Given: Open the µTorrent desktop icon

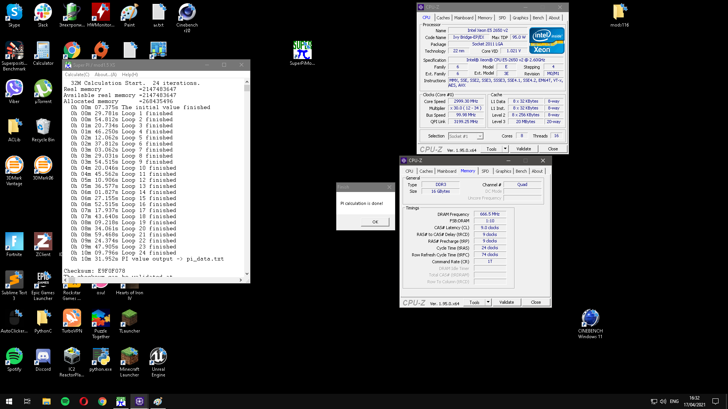Looking at the screenshot, I should coord(43,92).
